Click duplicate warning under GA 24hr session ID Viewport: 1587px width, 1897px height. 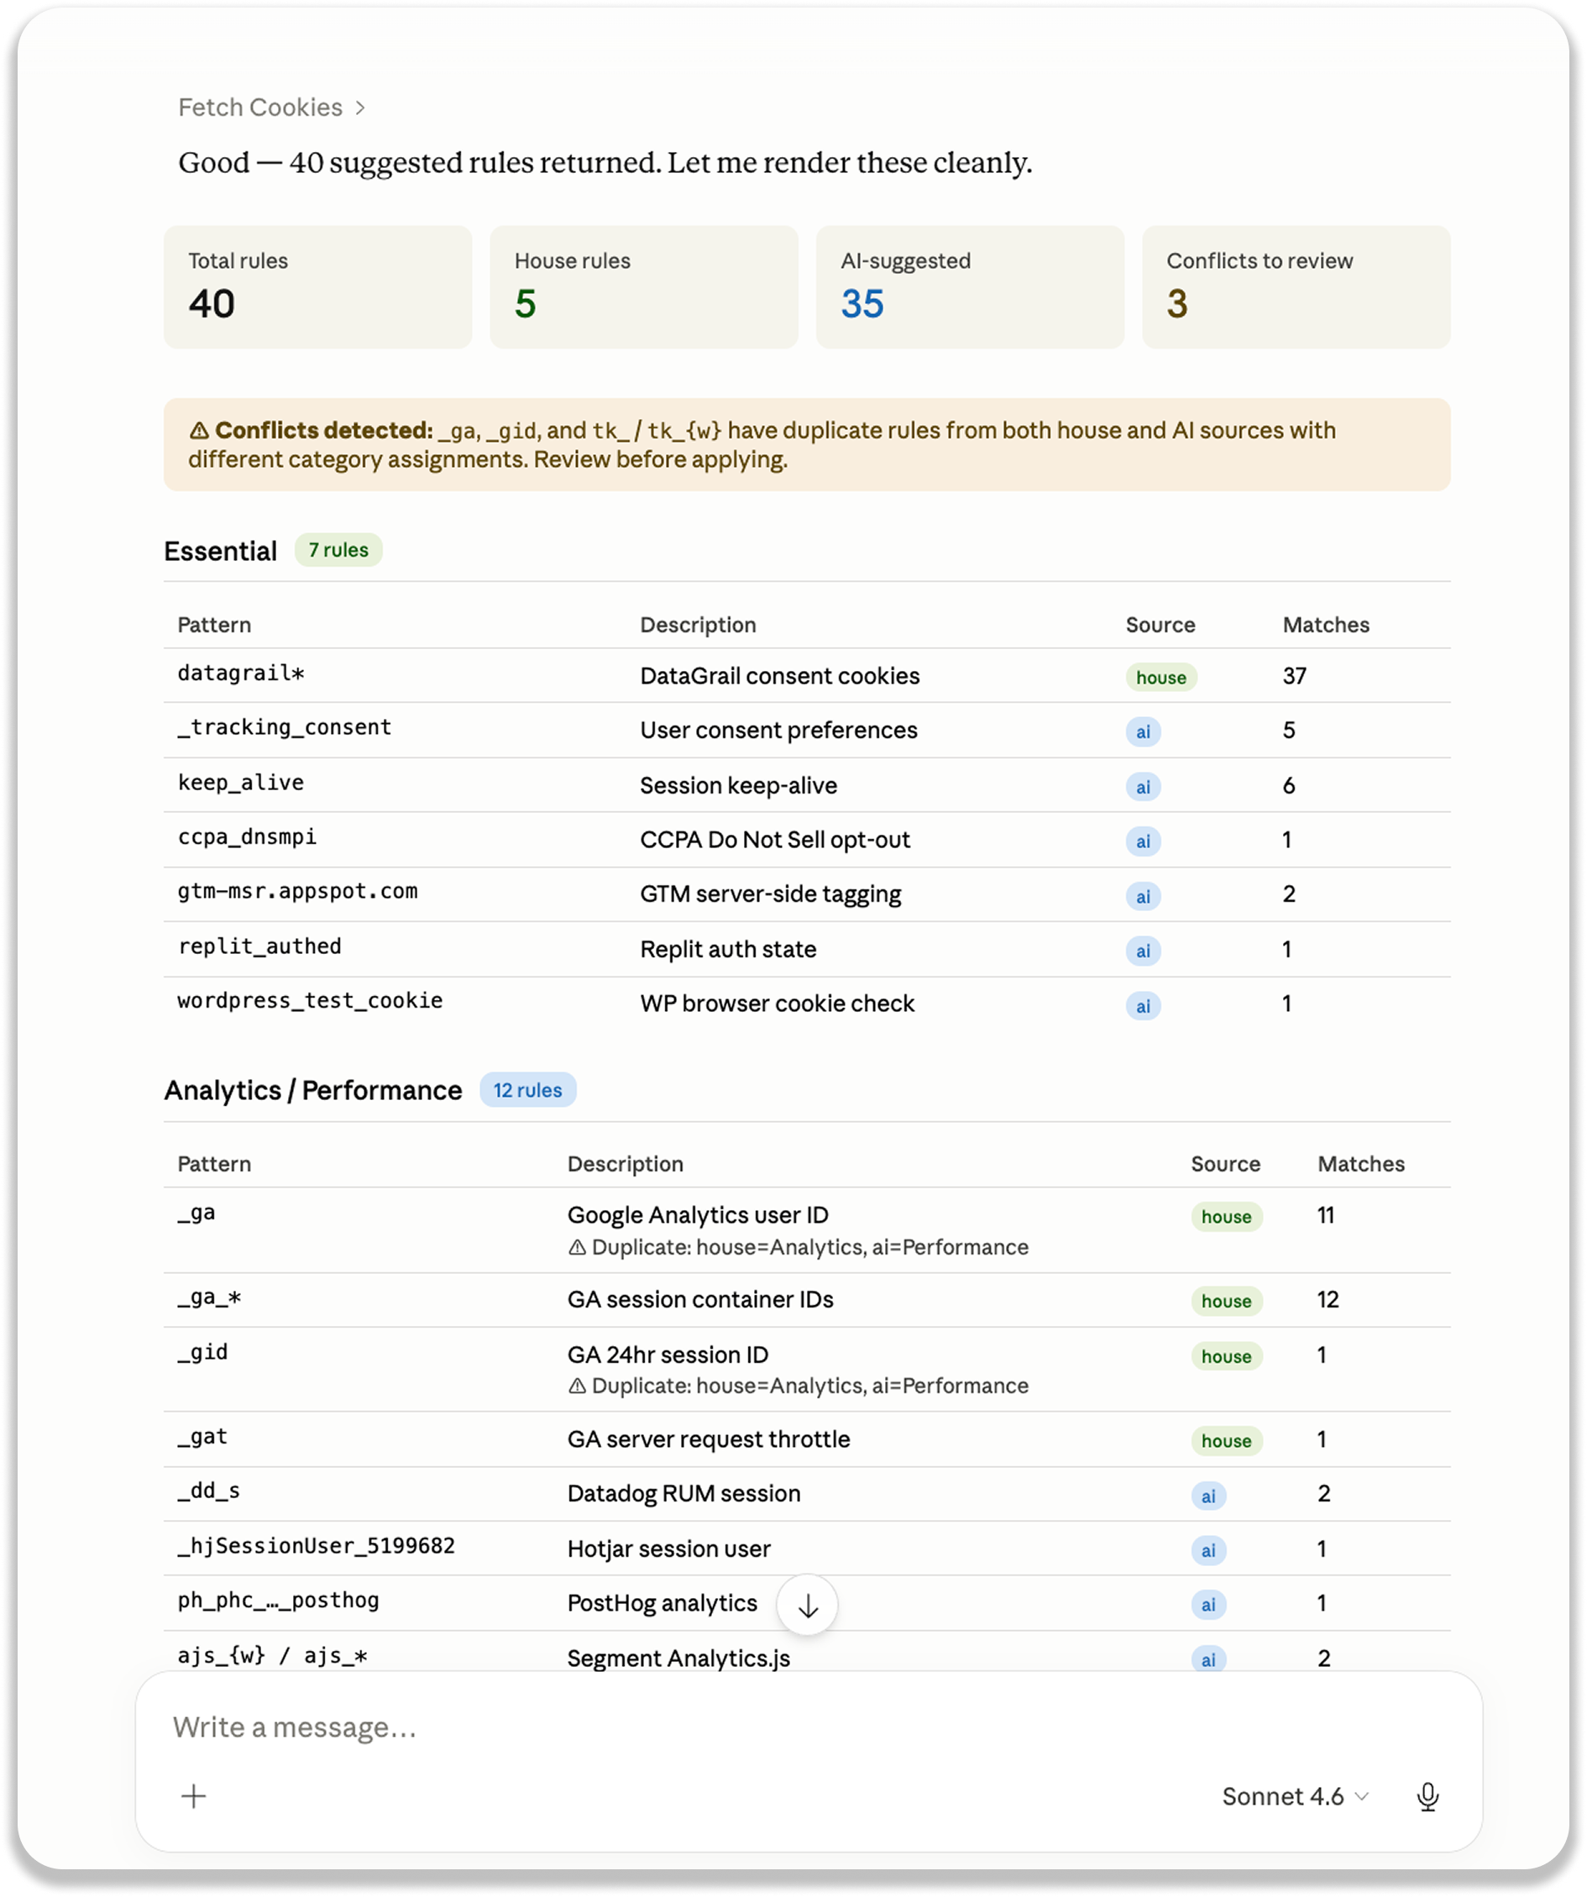799,1386
